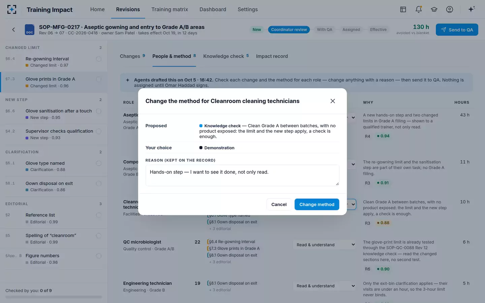Viewport: 485px width, 303px height.
Task: Click '+ 3 editorial' in QC microbiologist row
Action: 220,262
